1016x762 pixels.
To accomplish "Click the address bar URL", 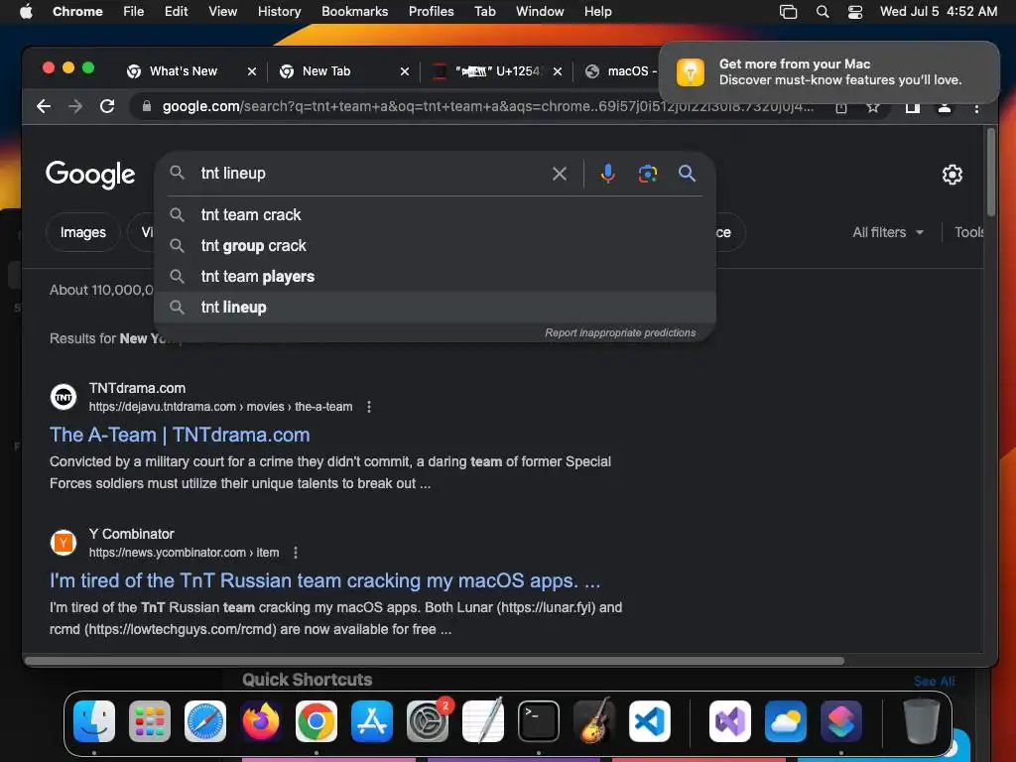I will point(487,106).
